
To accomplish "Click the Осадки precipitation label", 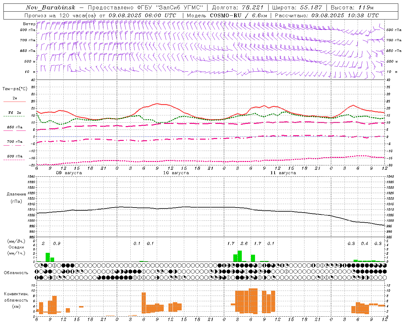I will [x=16, y=247].
